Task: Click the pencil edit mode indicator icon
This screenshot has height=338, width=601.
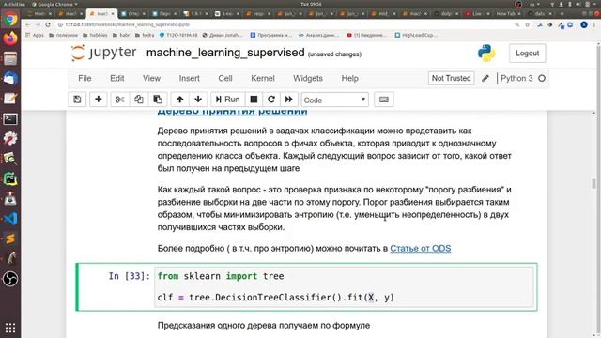Action: (x=485, y=78)
